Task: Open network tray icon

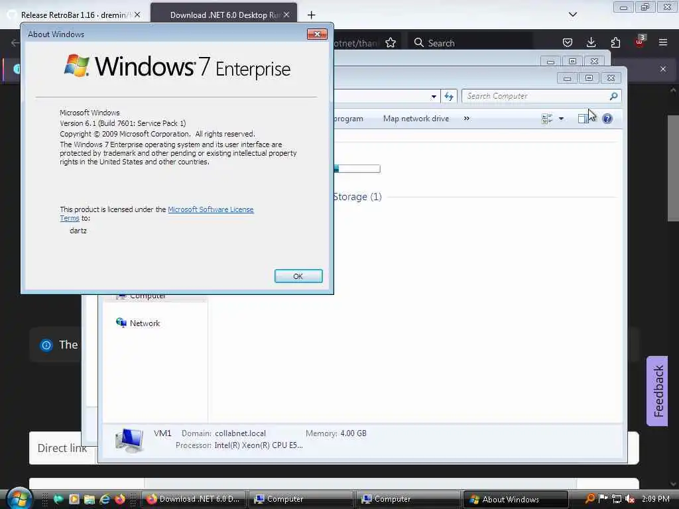Action: click(617, 498)
